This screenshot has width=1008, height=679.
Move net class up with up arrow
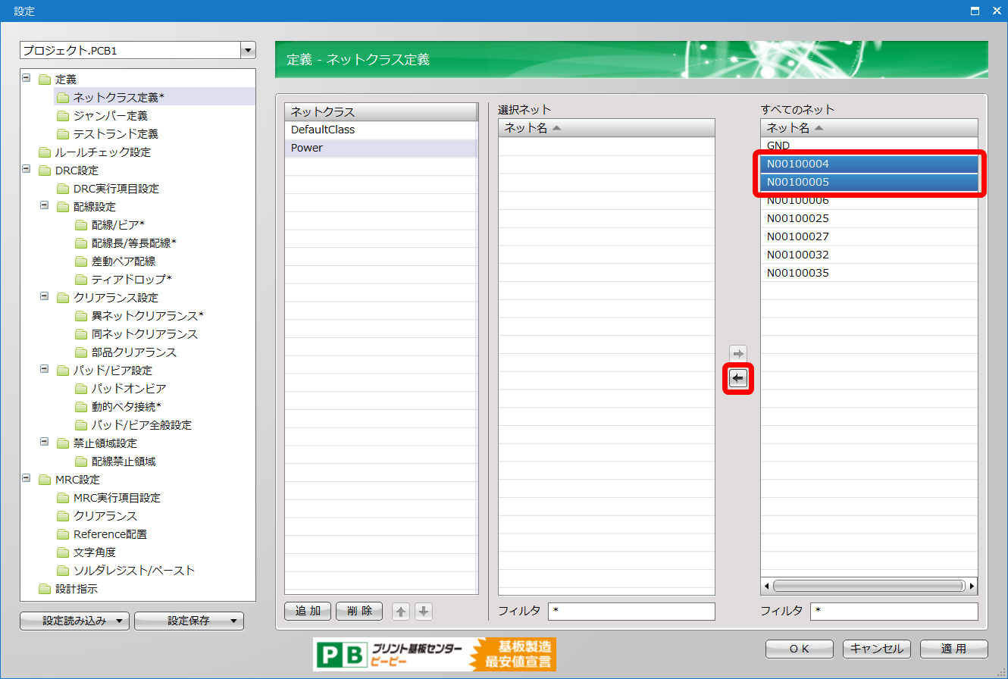401,612
